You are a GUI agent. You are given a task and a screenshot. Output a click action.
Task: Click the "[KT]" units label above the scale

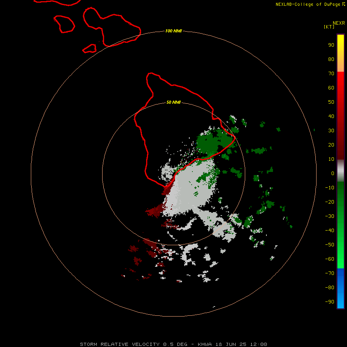pos(329,27)
